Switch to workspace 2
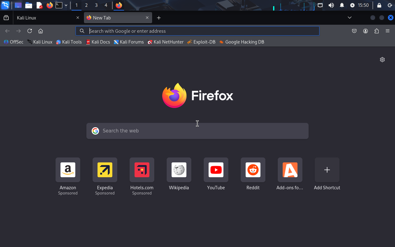The image size is (395, 247). click(x=86, y=5)
